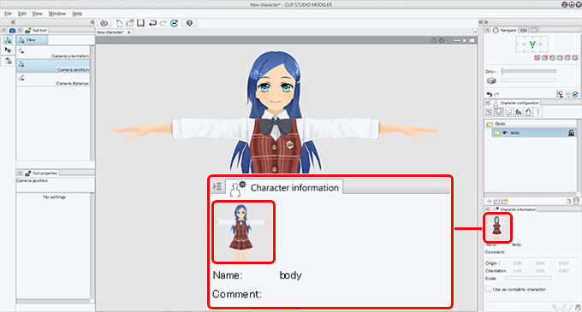The image size is (582, 312).
Task: Undo last action using toolbar arrow
Action: click(x=152, y=23)
